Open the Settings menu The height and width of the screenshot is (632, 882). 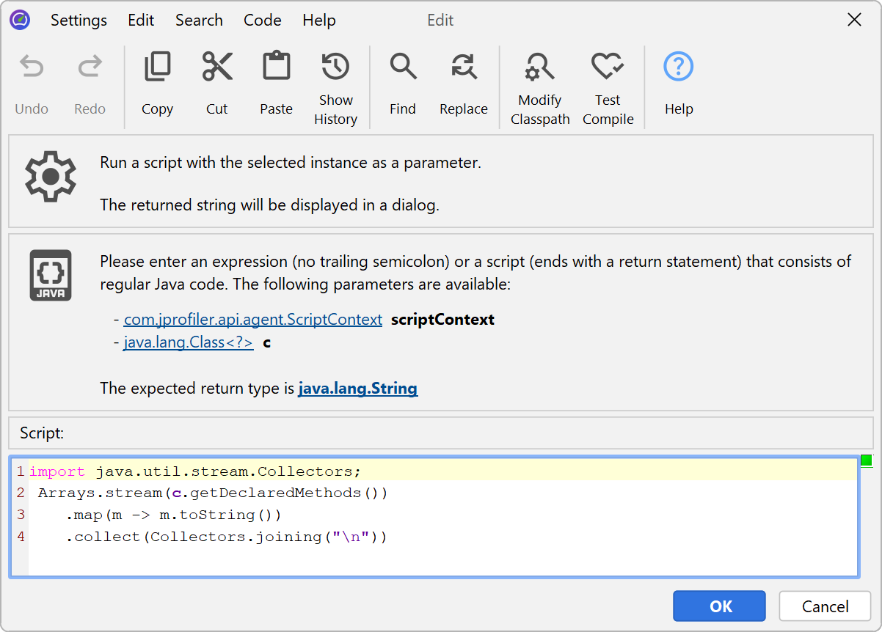click(79, 21)
